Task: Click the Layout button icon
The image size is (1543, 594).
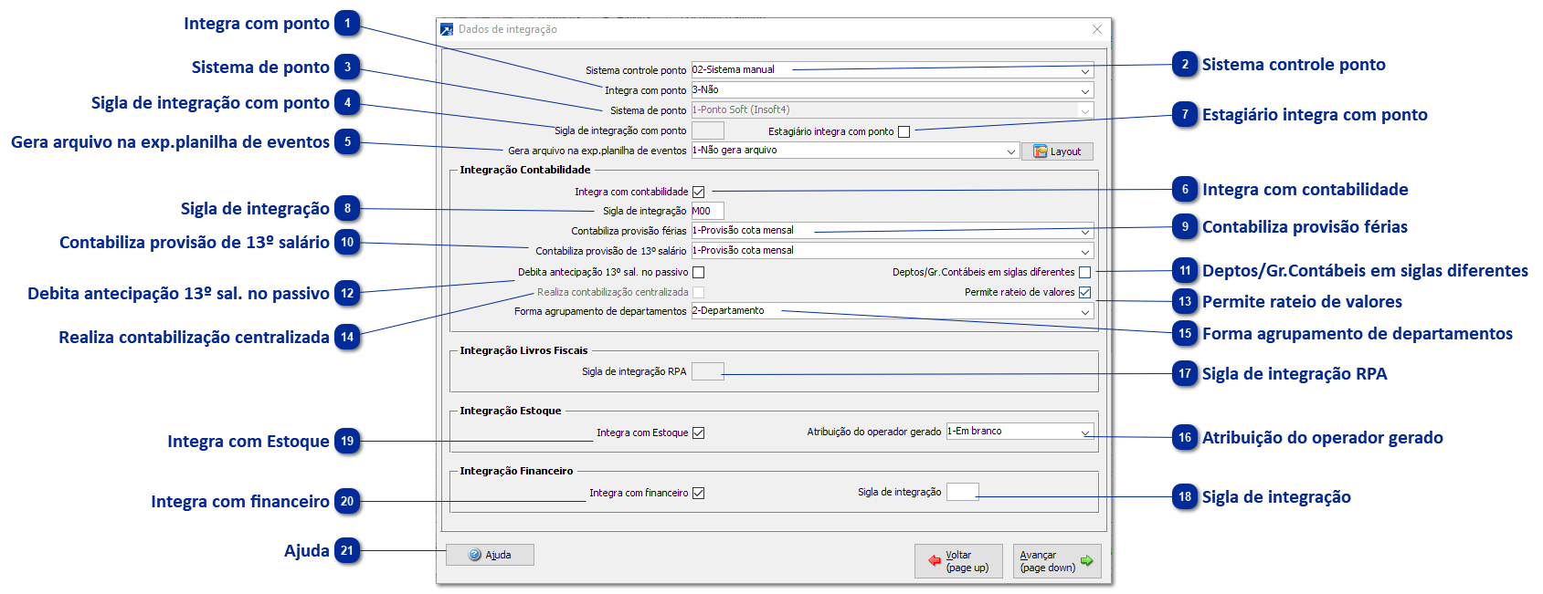Action: click(x=1041, y=151)
